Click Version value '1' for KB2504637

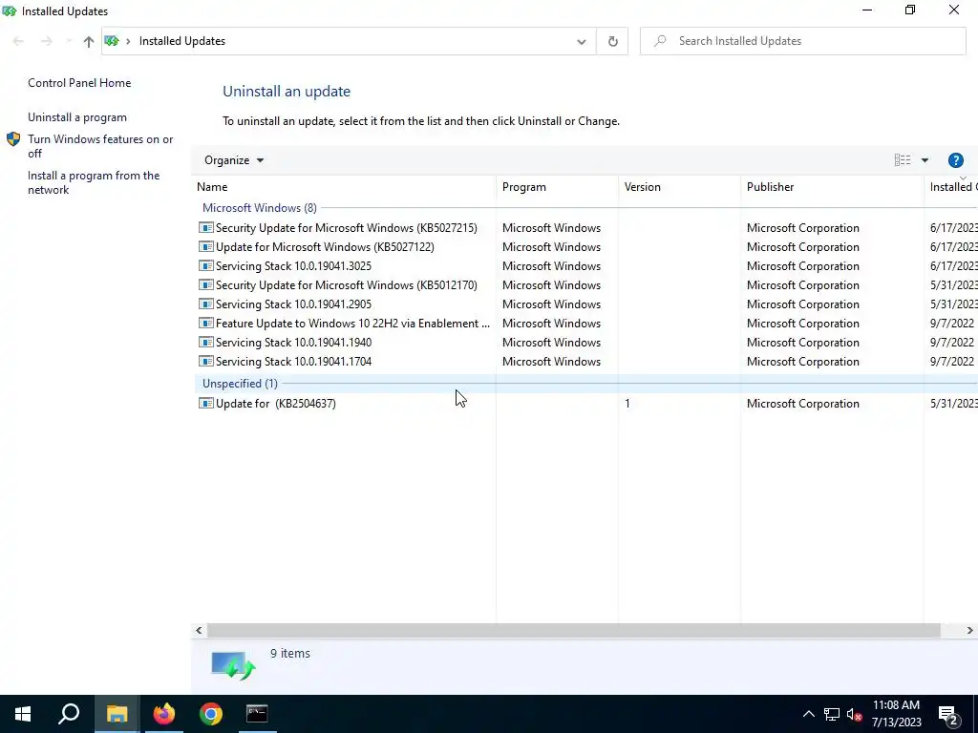[x=627, y=404]
